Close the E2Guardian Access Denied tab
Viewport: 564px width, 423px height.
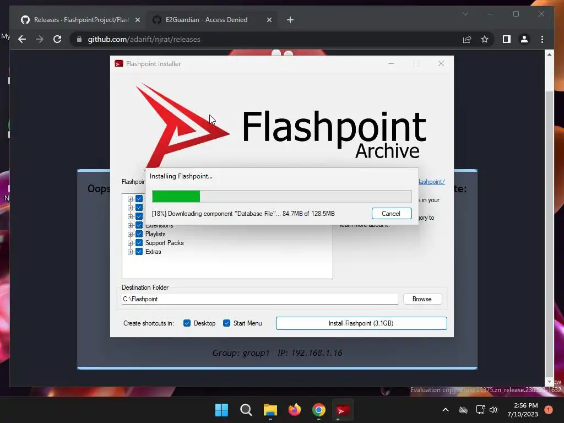(x=269, y=20)
